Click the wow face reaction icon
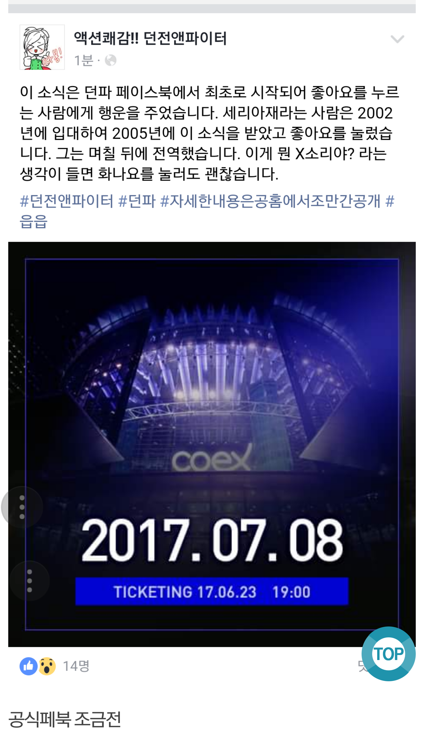This screenshot has height=754, width=424. (x=47, y=666)
